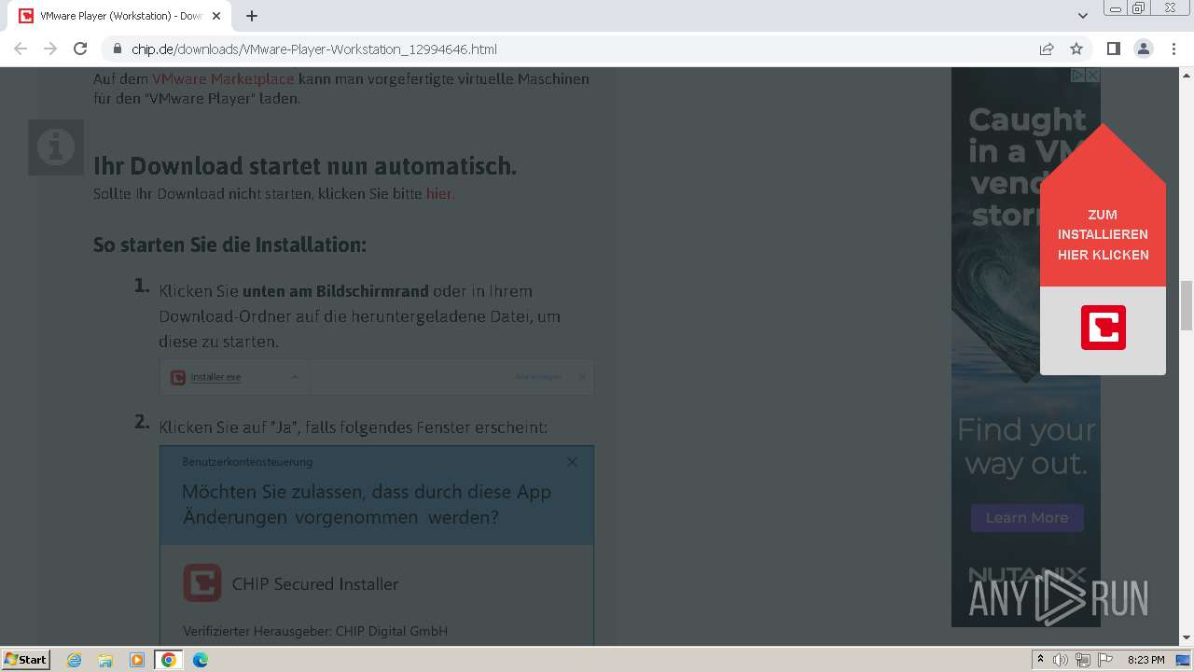This screenshot has height=672, width=1194.
Task: Click Learn More ad button
Action: click(1027, 518)
